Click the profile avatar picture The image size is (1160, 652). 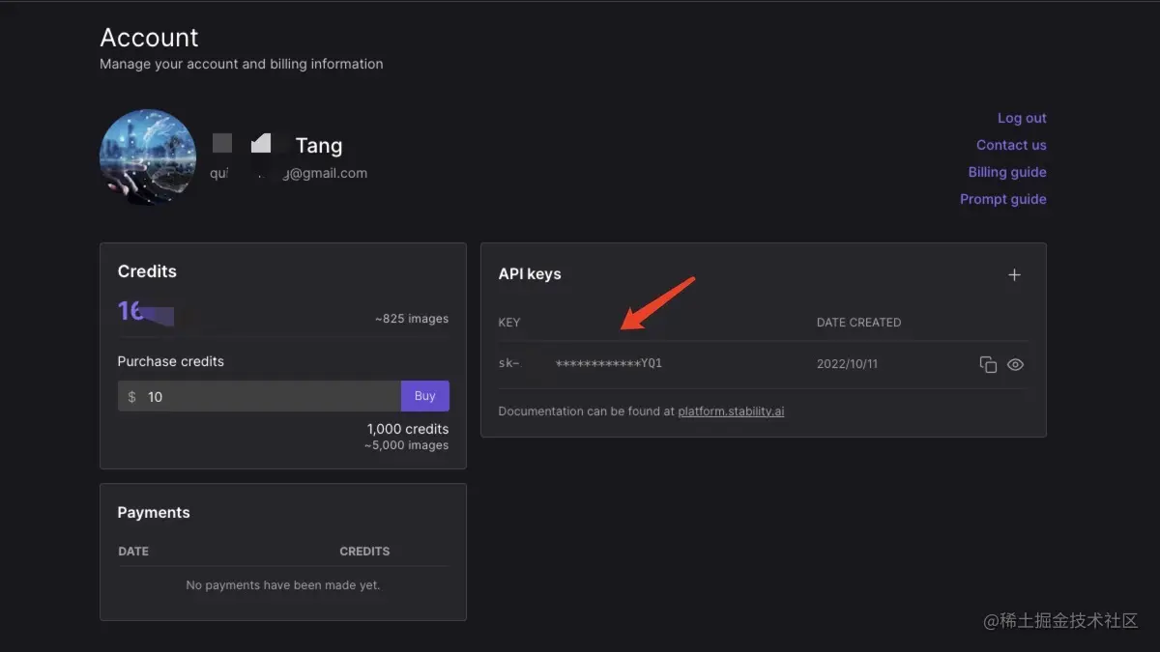click(148, 156)
